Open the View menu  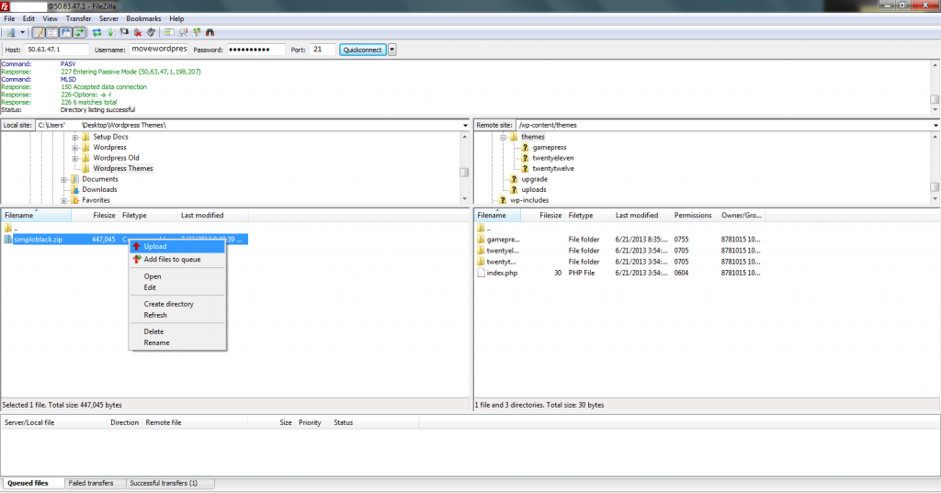coord(51,18)
